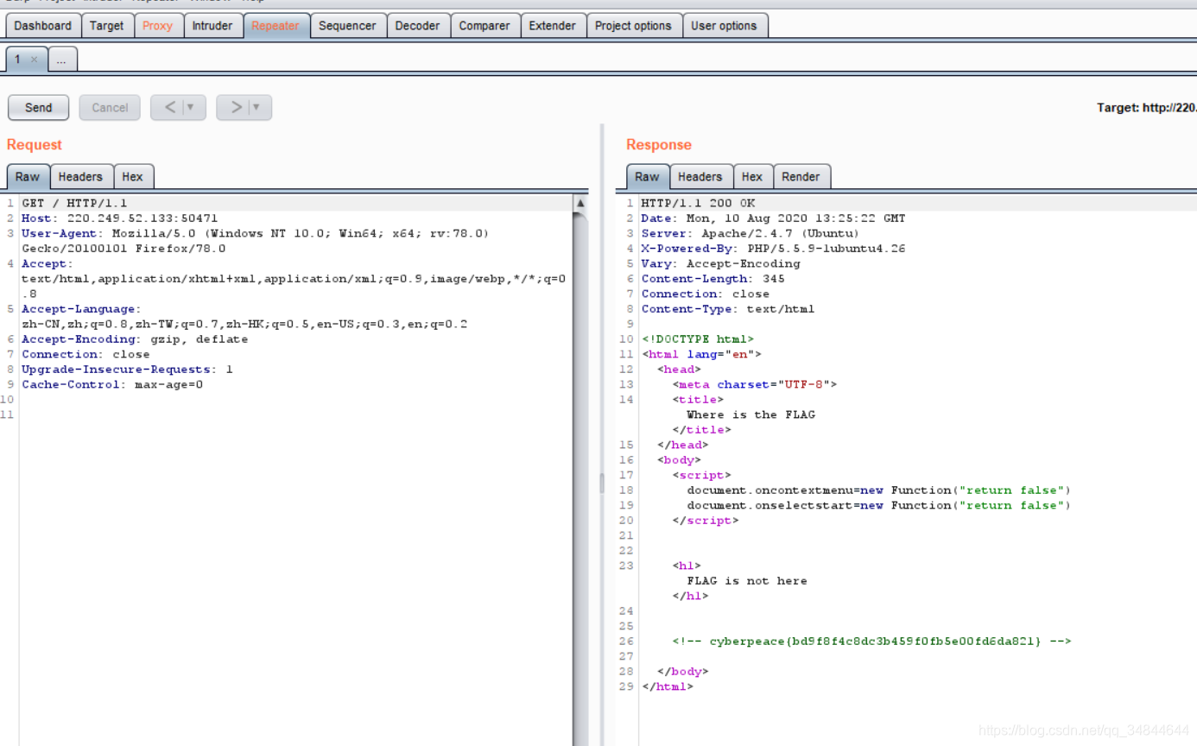Select the Request Raw tab
1197x746 pixels.
point(28,176)
